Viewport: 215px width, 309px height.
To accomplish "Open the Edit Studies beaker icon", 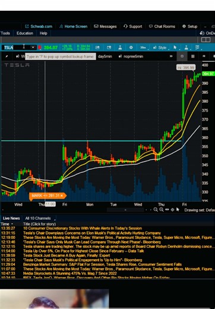I will point(120,48).
